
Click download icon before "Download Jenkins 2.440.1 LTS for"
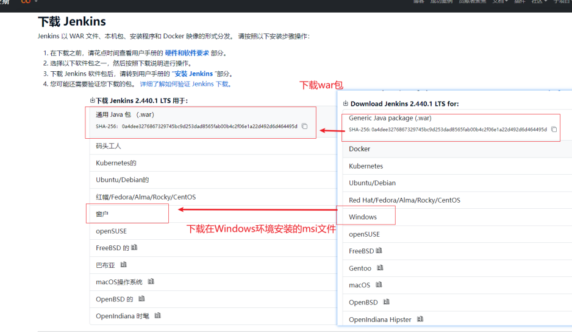pyautogui.click(x=346, y=103)
